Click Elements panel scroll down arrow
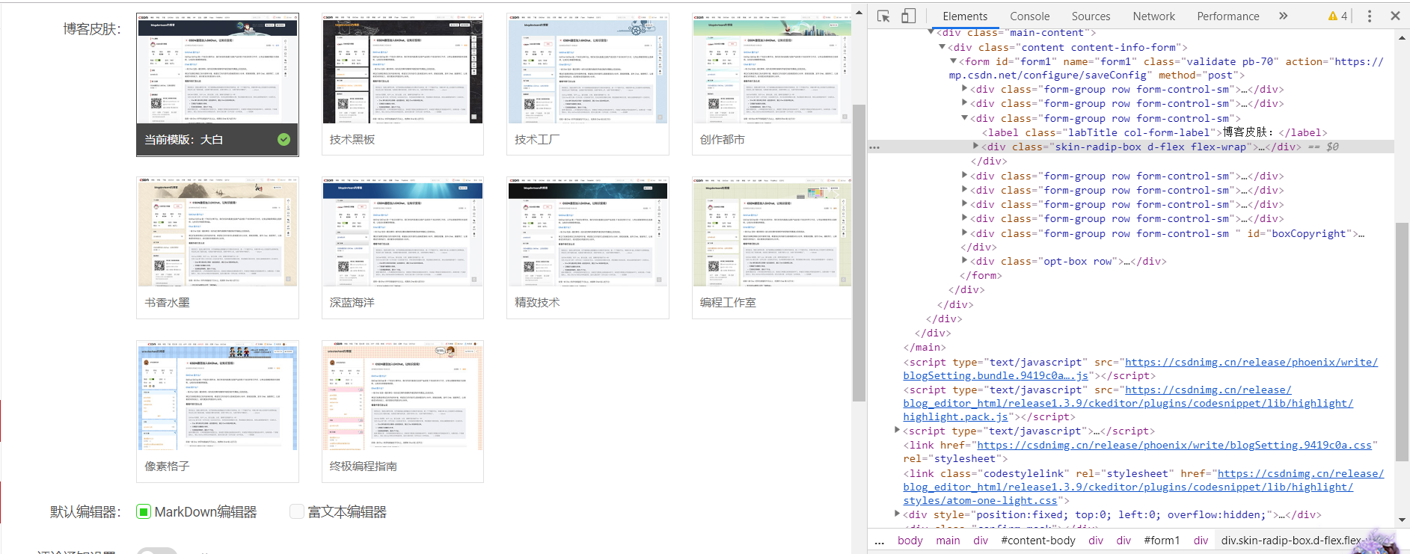The width and height of the screenshot is (1410, 554). click(1402, 520)
